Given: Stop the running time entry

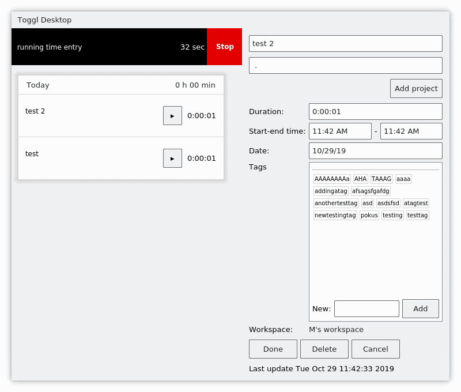Looking at the screenshot, I should [224, 47].
